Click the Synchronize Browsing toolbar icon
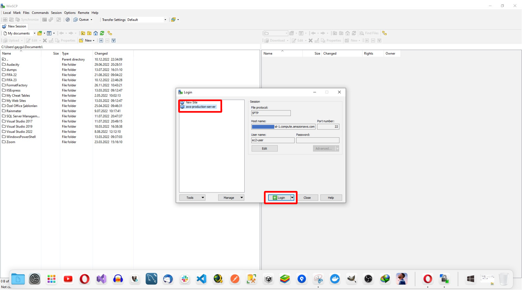Viewport: 522px width, 293px height. tap(59, 20)
